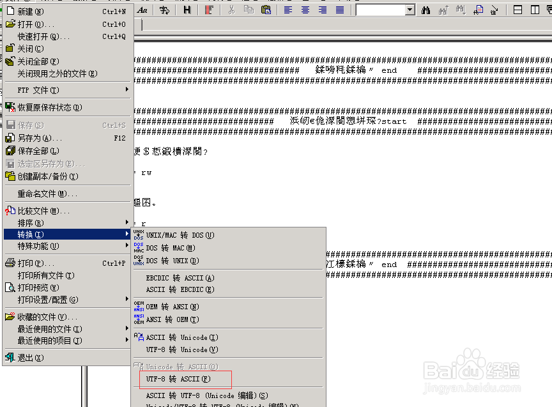Select 快速打开(Q)... menu entry
Viewport: 552px width, 407px height.
click(x=67, y=36)
